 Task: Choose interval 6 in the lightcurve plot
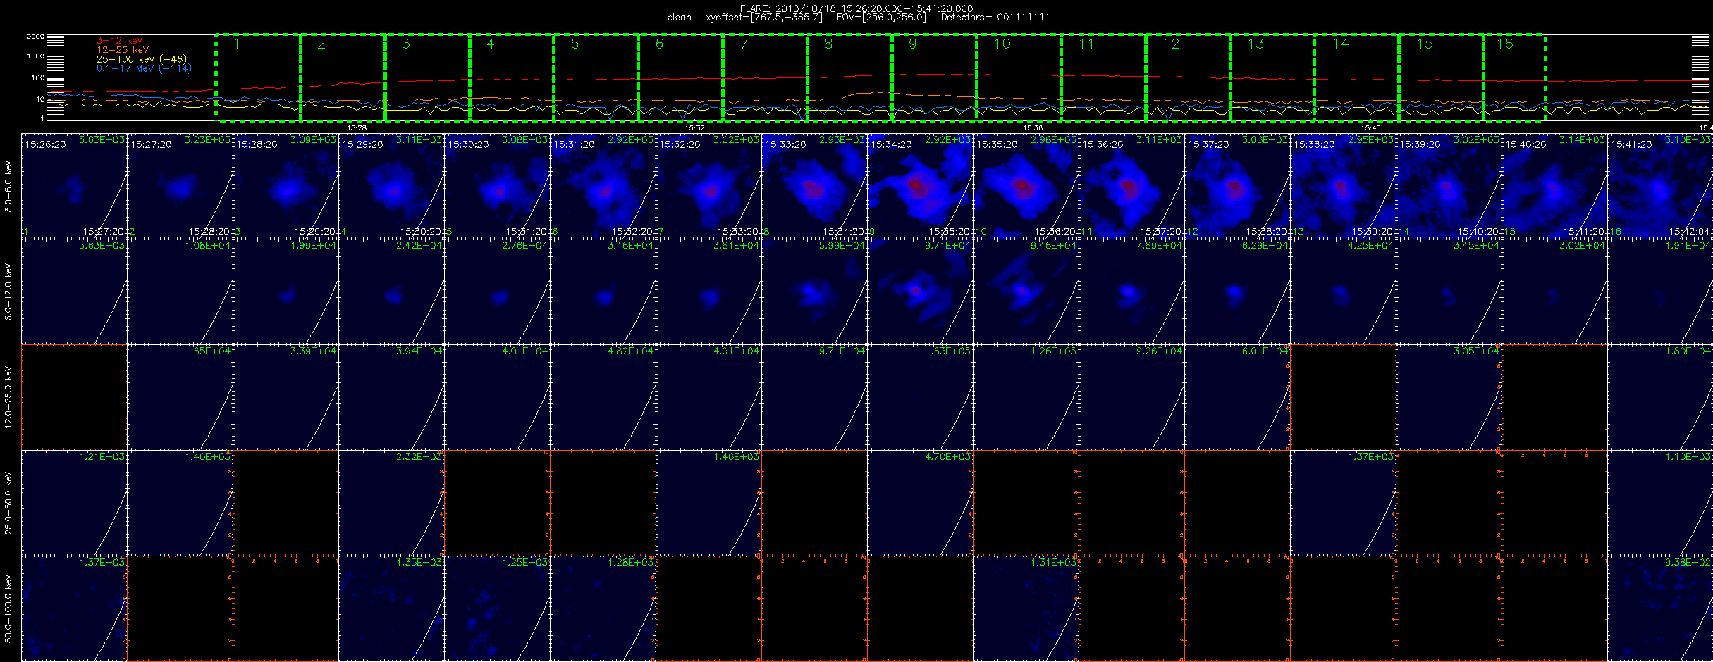681,77
